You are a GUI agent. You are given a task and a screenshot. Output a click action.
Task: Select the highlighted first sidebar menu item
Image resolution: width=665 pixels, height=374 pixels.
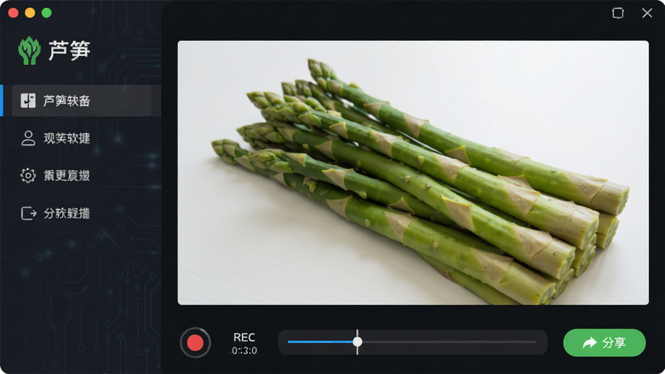coord(81,101)
